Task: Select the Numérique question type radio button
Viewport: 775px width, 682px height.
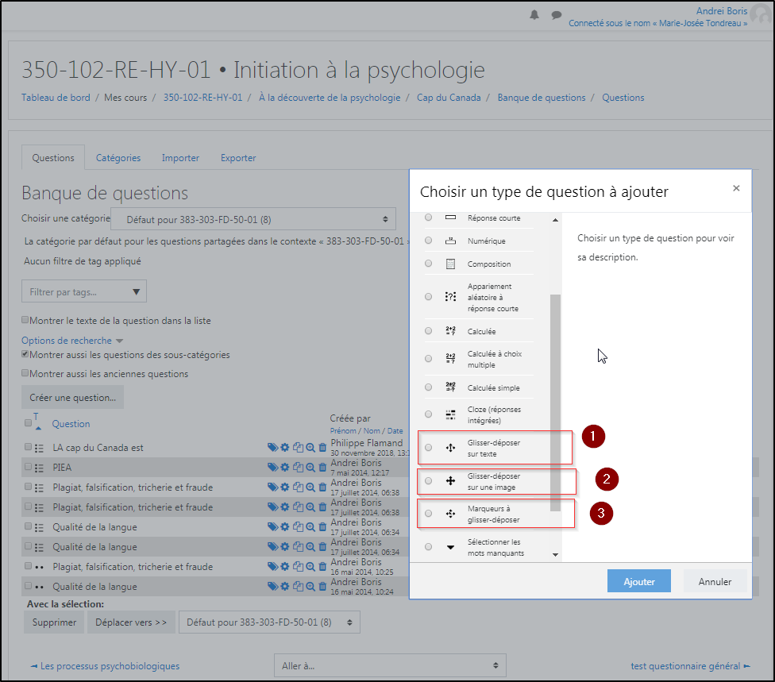Action: click(429, 241)
